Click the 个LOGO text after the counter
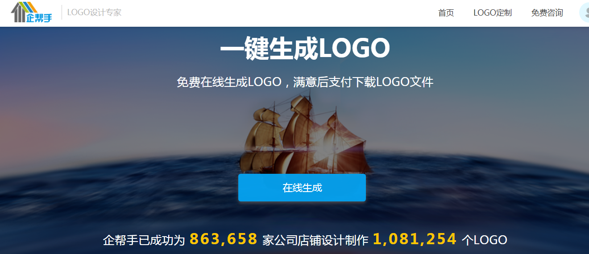This screenshot has height=254, width=589. (484, 240)
